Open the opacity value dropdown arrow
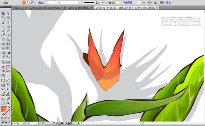Viewport: 205px width, 126px height. [x=141, y=2]
